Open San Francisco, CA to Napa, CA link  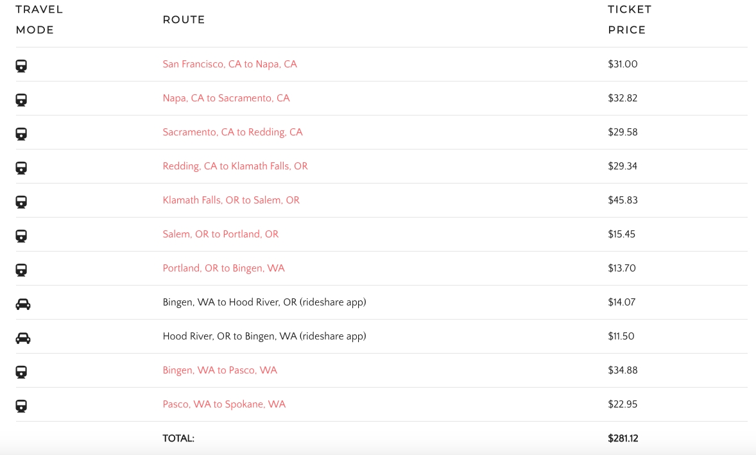click(230, 64)
